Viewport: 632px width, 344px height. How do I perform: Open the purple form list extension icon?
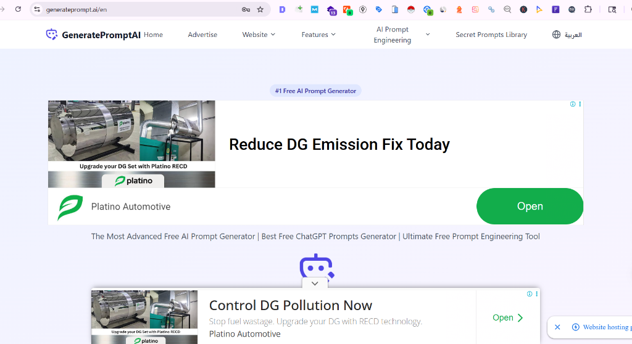(555, 9)
